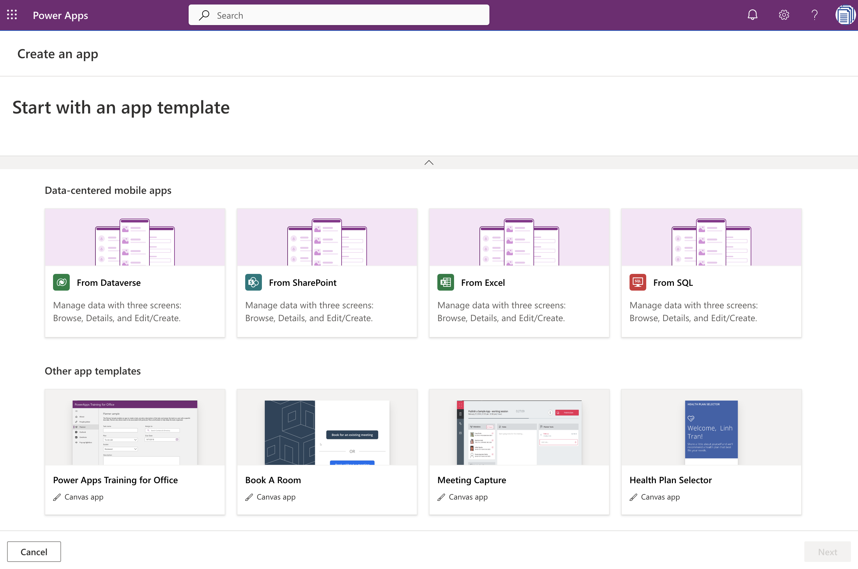Select the Power Apps Training for Office thumbnail
The height and width of the screenshot is (569, 858).
click(135, 432)
